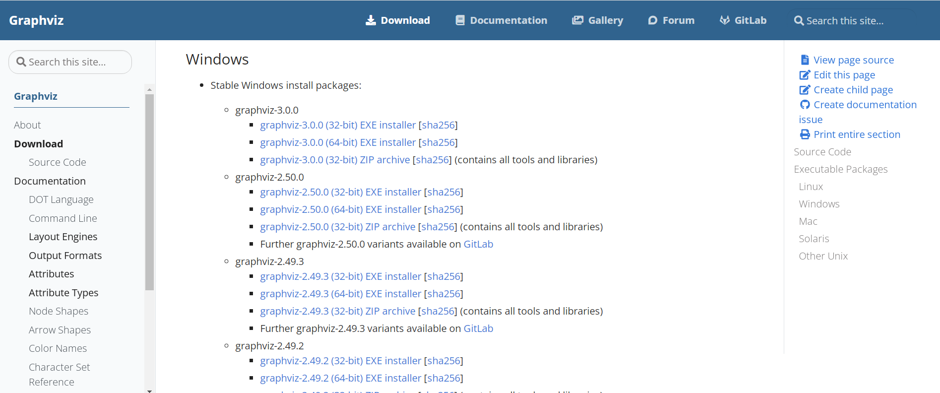The width and height of the screenshot is (940, 393).
Task: Open Attribute Types sidebar entry
Action: tap(63, 293)
